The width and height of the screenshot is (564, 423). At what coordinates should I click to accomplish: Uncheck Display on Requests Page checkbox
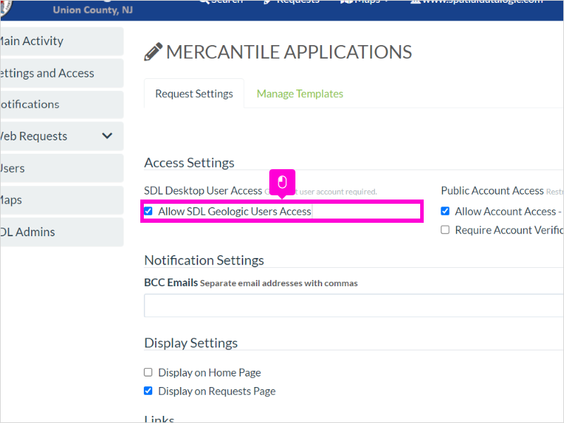point(148,391)
